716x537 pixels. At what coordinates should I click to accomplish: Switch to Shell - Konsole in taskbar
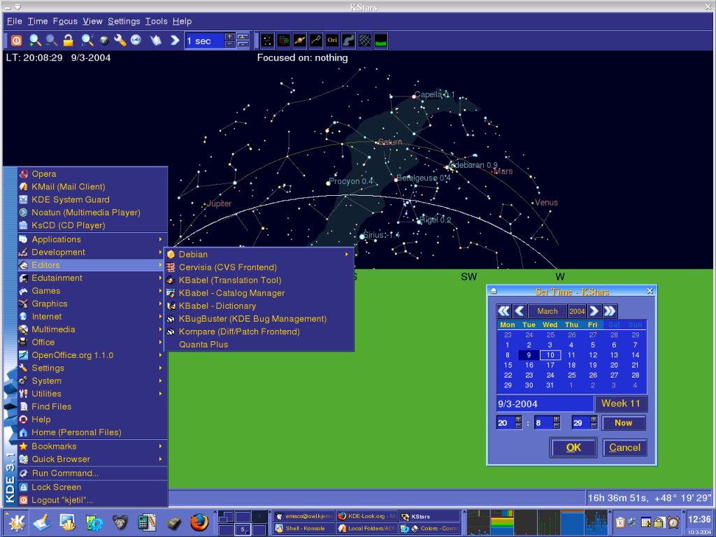304,529
